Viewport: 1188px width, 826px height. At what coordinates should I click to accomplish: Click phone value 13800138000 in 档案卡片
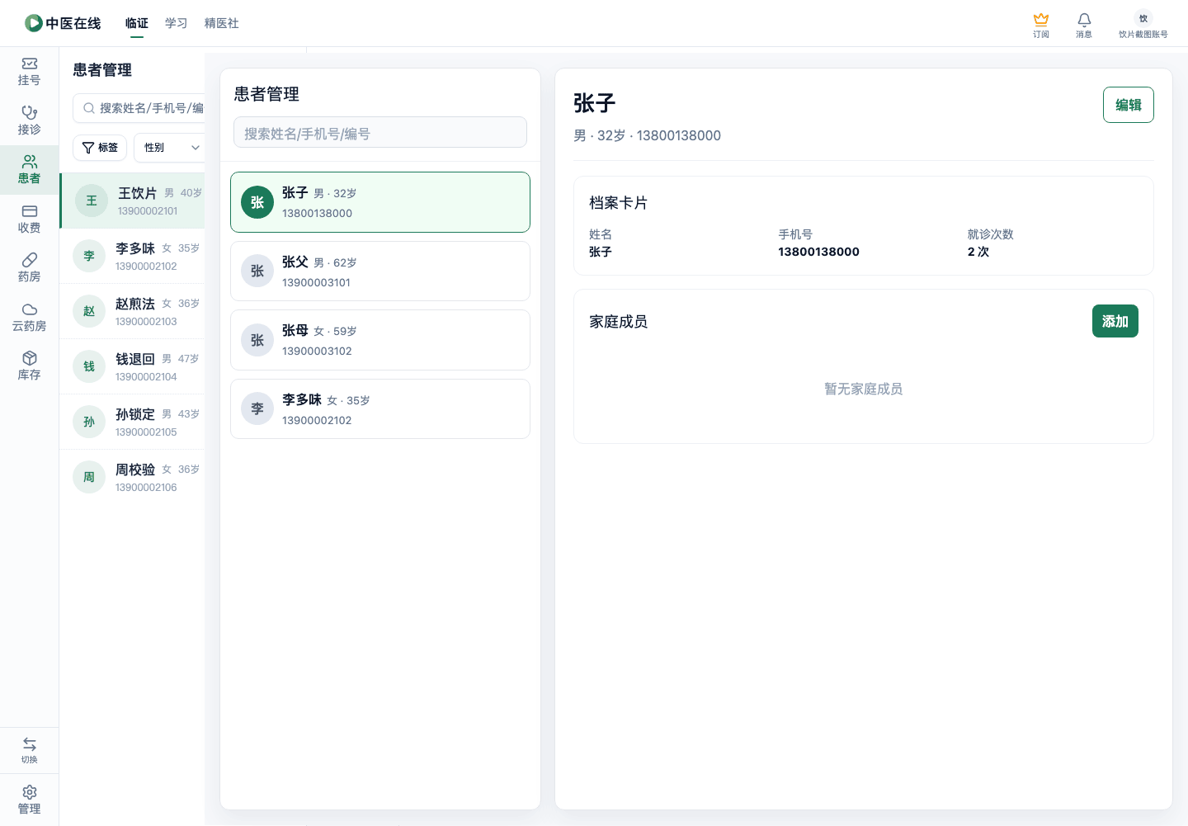tap(818, 252)
